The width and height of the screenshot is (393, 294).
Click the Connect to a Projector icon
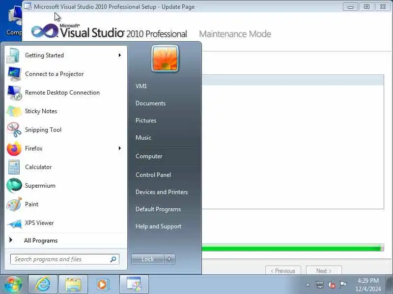14,74
